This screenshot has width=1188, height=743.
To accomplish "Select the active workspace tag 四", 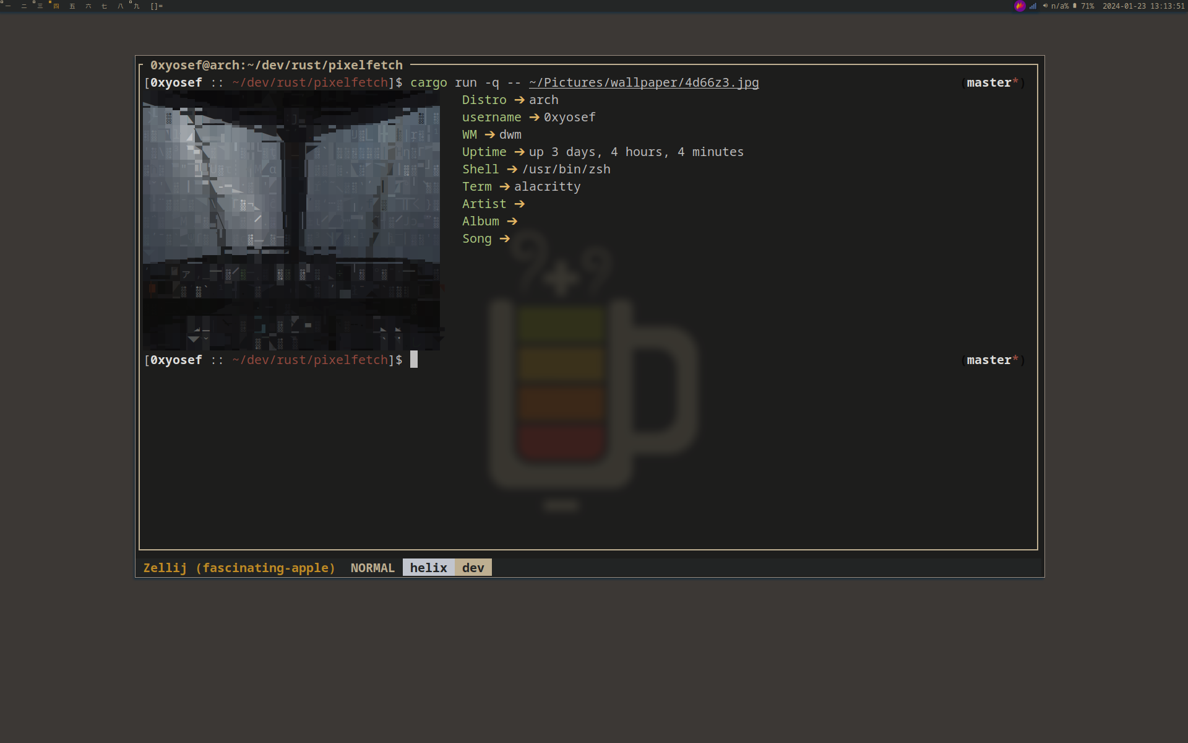I will (x=56, y=6).
